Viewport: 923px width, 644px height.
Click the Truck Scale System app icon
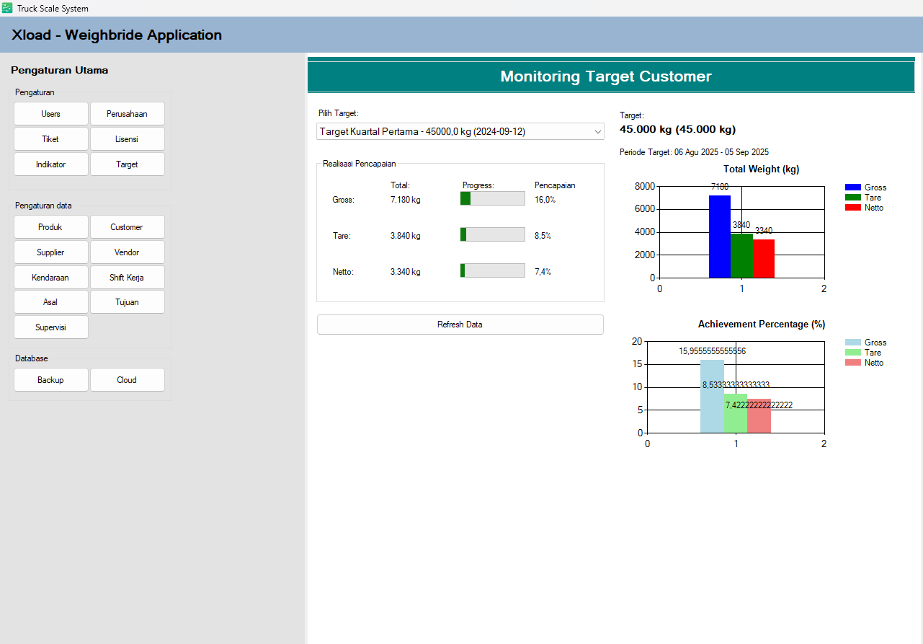tap(7, 8)
